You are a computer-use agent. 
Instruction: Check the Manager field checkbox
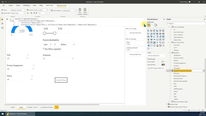click(170, 50)
